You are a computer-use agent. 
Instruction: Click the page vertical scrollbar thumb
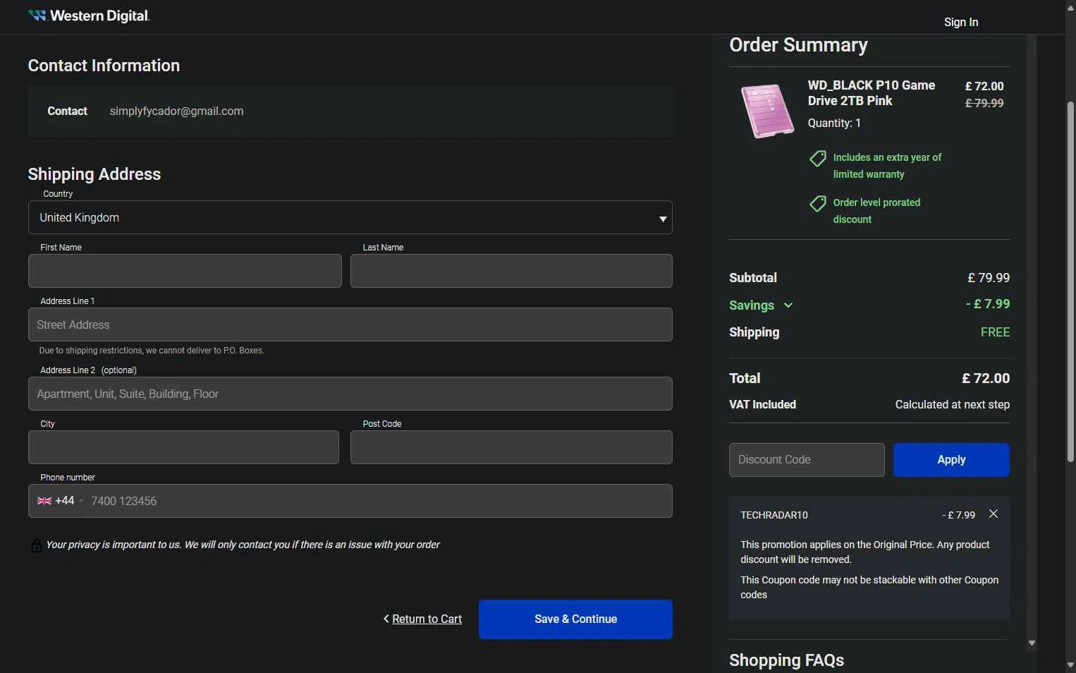pyautogui.click(x=1070, y=282)
